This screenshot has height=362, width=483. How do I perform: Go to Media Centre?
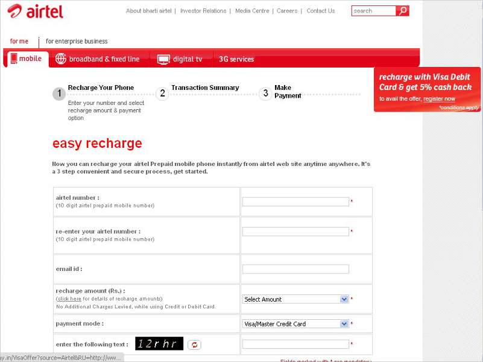point(252,11)
